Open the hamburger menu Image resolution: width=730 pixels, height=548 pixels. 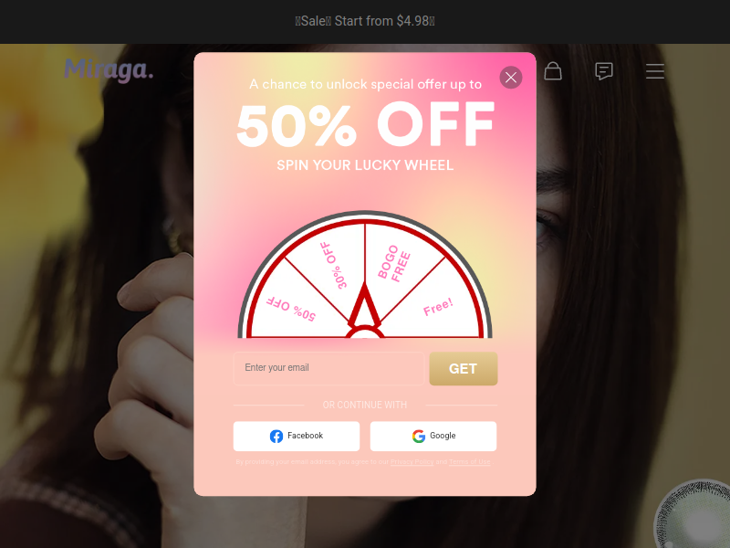654,71
